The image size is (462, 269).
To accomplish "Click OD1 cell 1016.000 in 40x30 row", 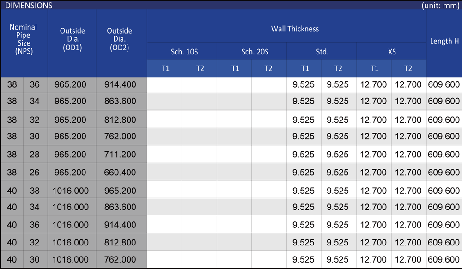I will coord(71,260).
